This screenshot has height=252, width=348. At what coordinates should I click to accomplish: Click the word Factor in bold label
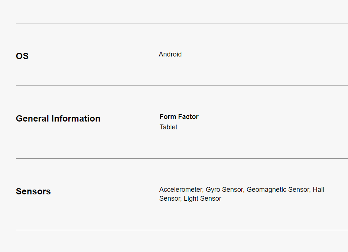point(188,117)
